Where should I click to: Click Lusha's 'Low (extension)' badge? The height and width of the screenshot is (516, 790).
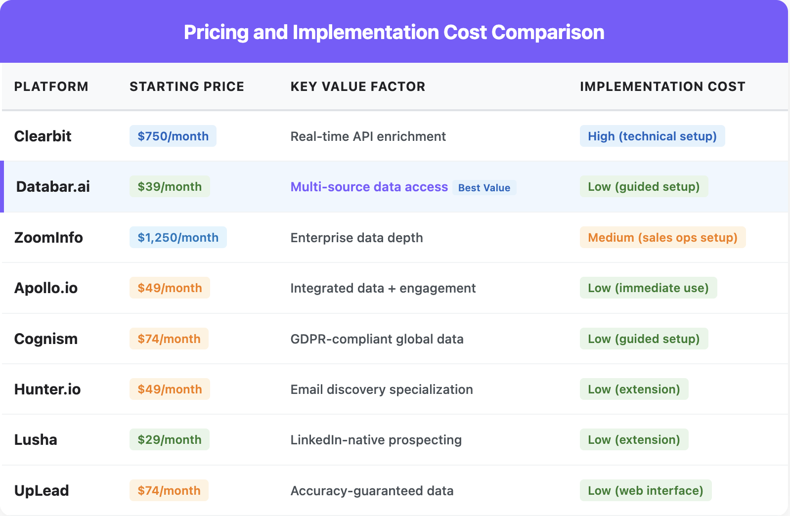tap(634, 439)
